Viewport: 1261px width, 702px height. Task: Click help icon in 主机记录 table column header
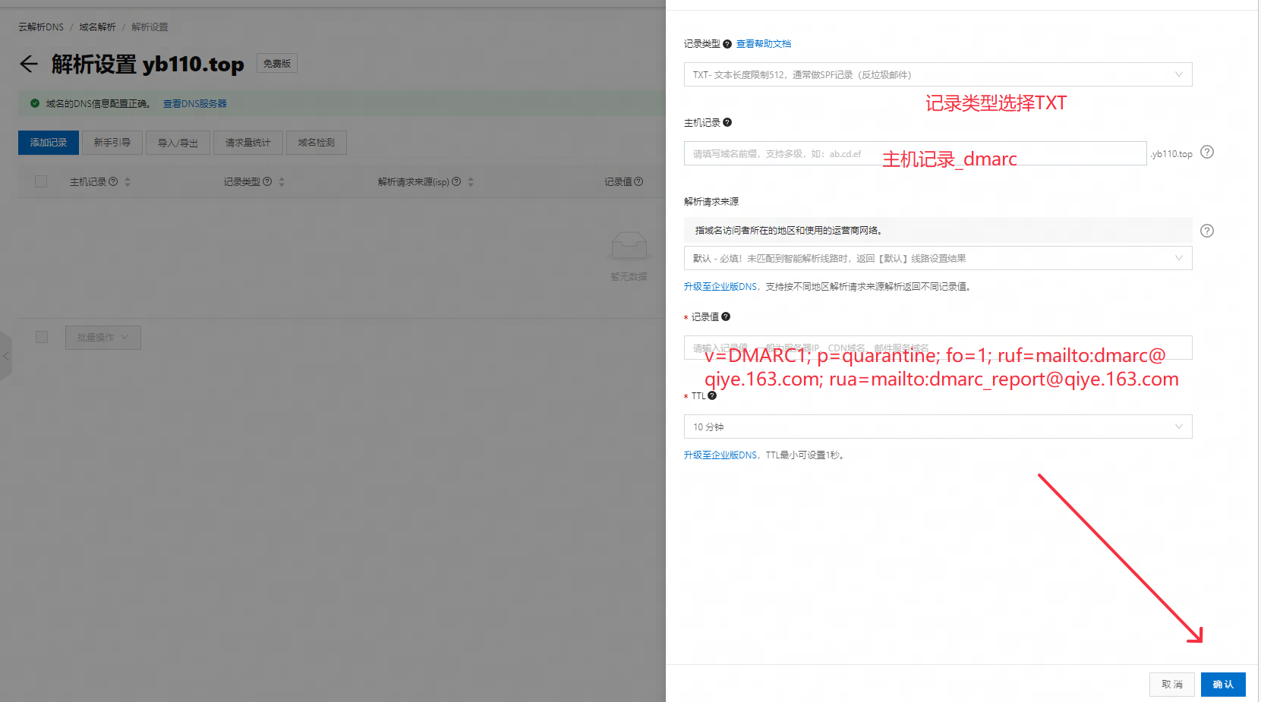coord(113,181)
